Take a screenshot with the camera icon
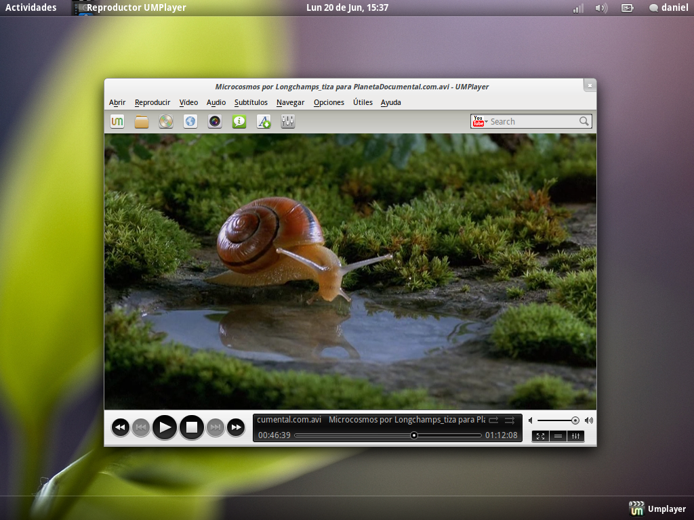Image resolution: width=694 pixels, height=520 pixels. pyautogui.click(x=215, y=122)
